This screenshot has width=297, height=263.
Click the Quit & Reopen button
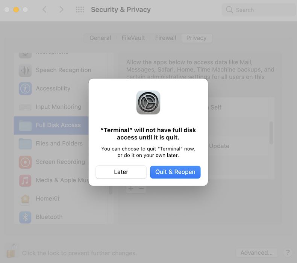pyautogui.click(x=175, y=172)
